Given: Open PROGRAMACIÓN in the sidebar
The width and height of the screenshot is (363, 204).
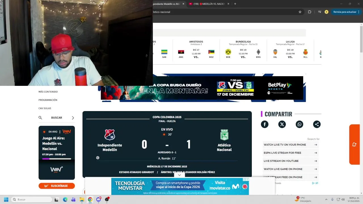Looking at the screenshot, I should [48, 100].
